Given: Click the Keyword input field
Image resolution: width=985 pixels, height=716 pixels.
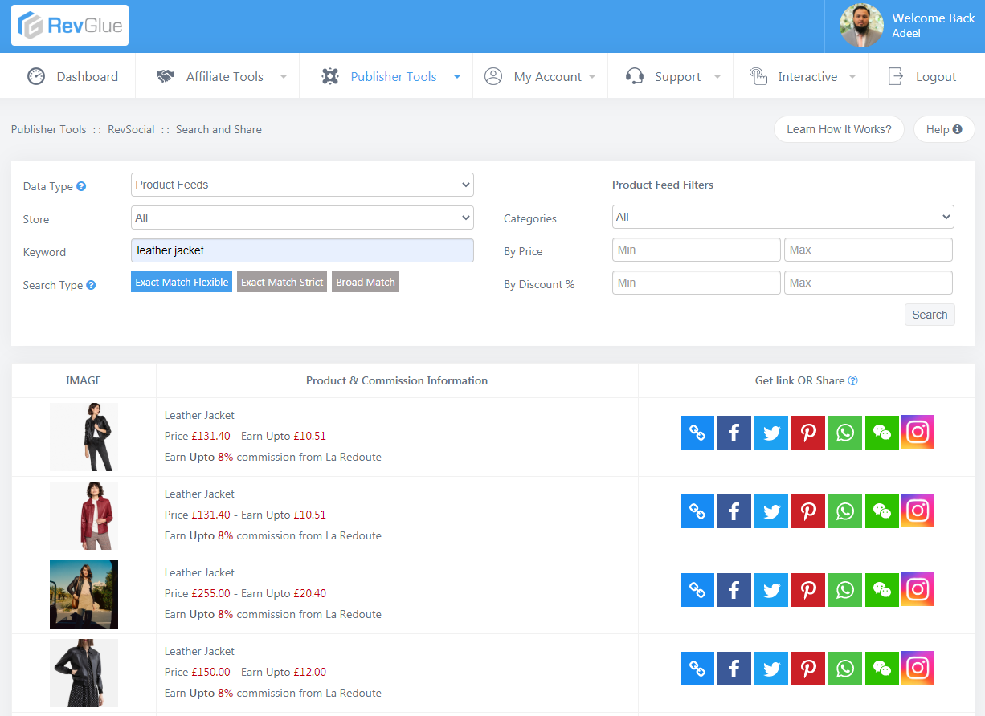Looking at the screenshot, I should pos(302,250).
